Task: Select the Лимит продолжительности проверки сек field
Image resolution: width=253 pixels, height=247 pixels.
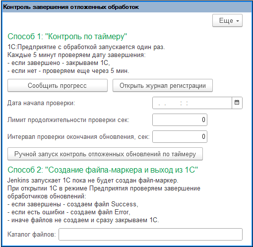Action: [x=180, y=120]
